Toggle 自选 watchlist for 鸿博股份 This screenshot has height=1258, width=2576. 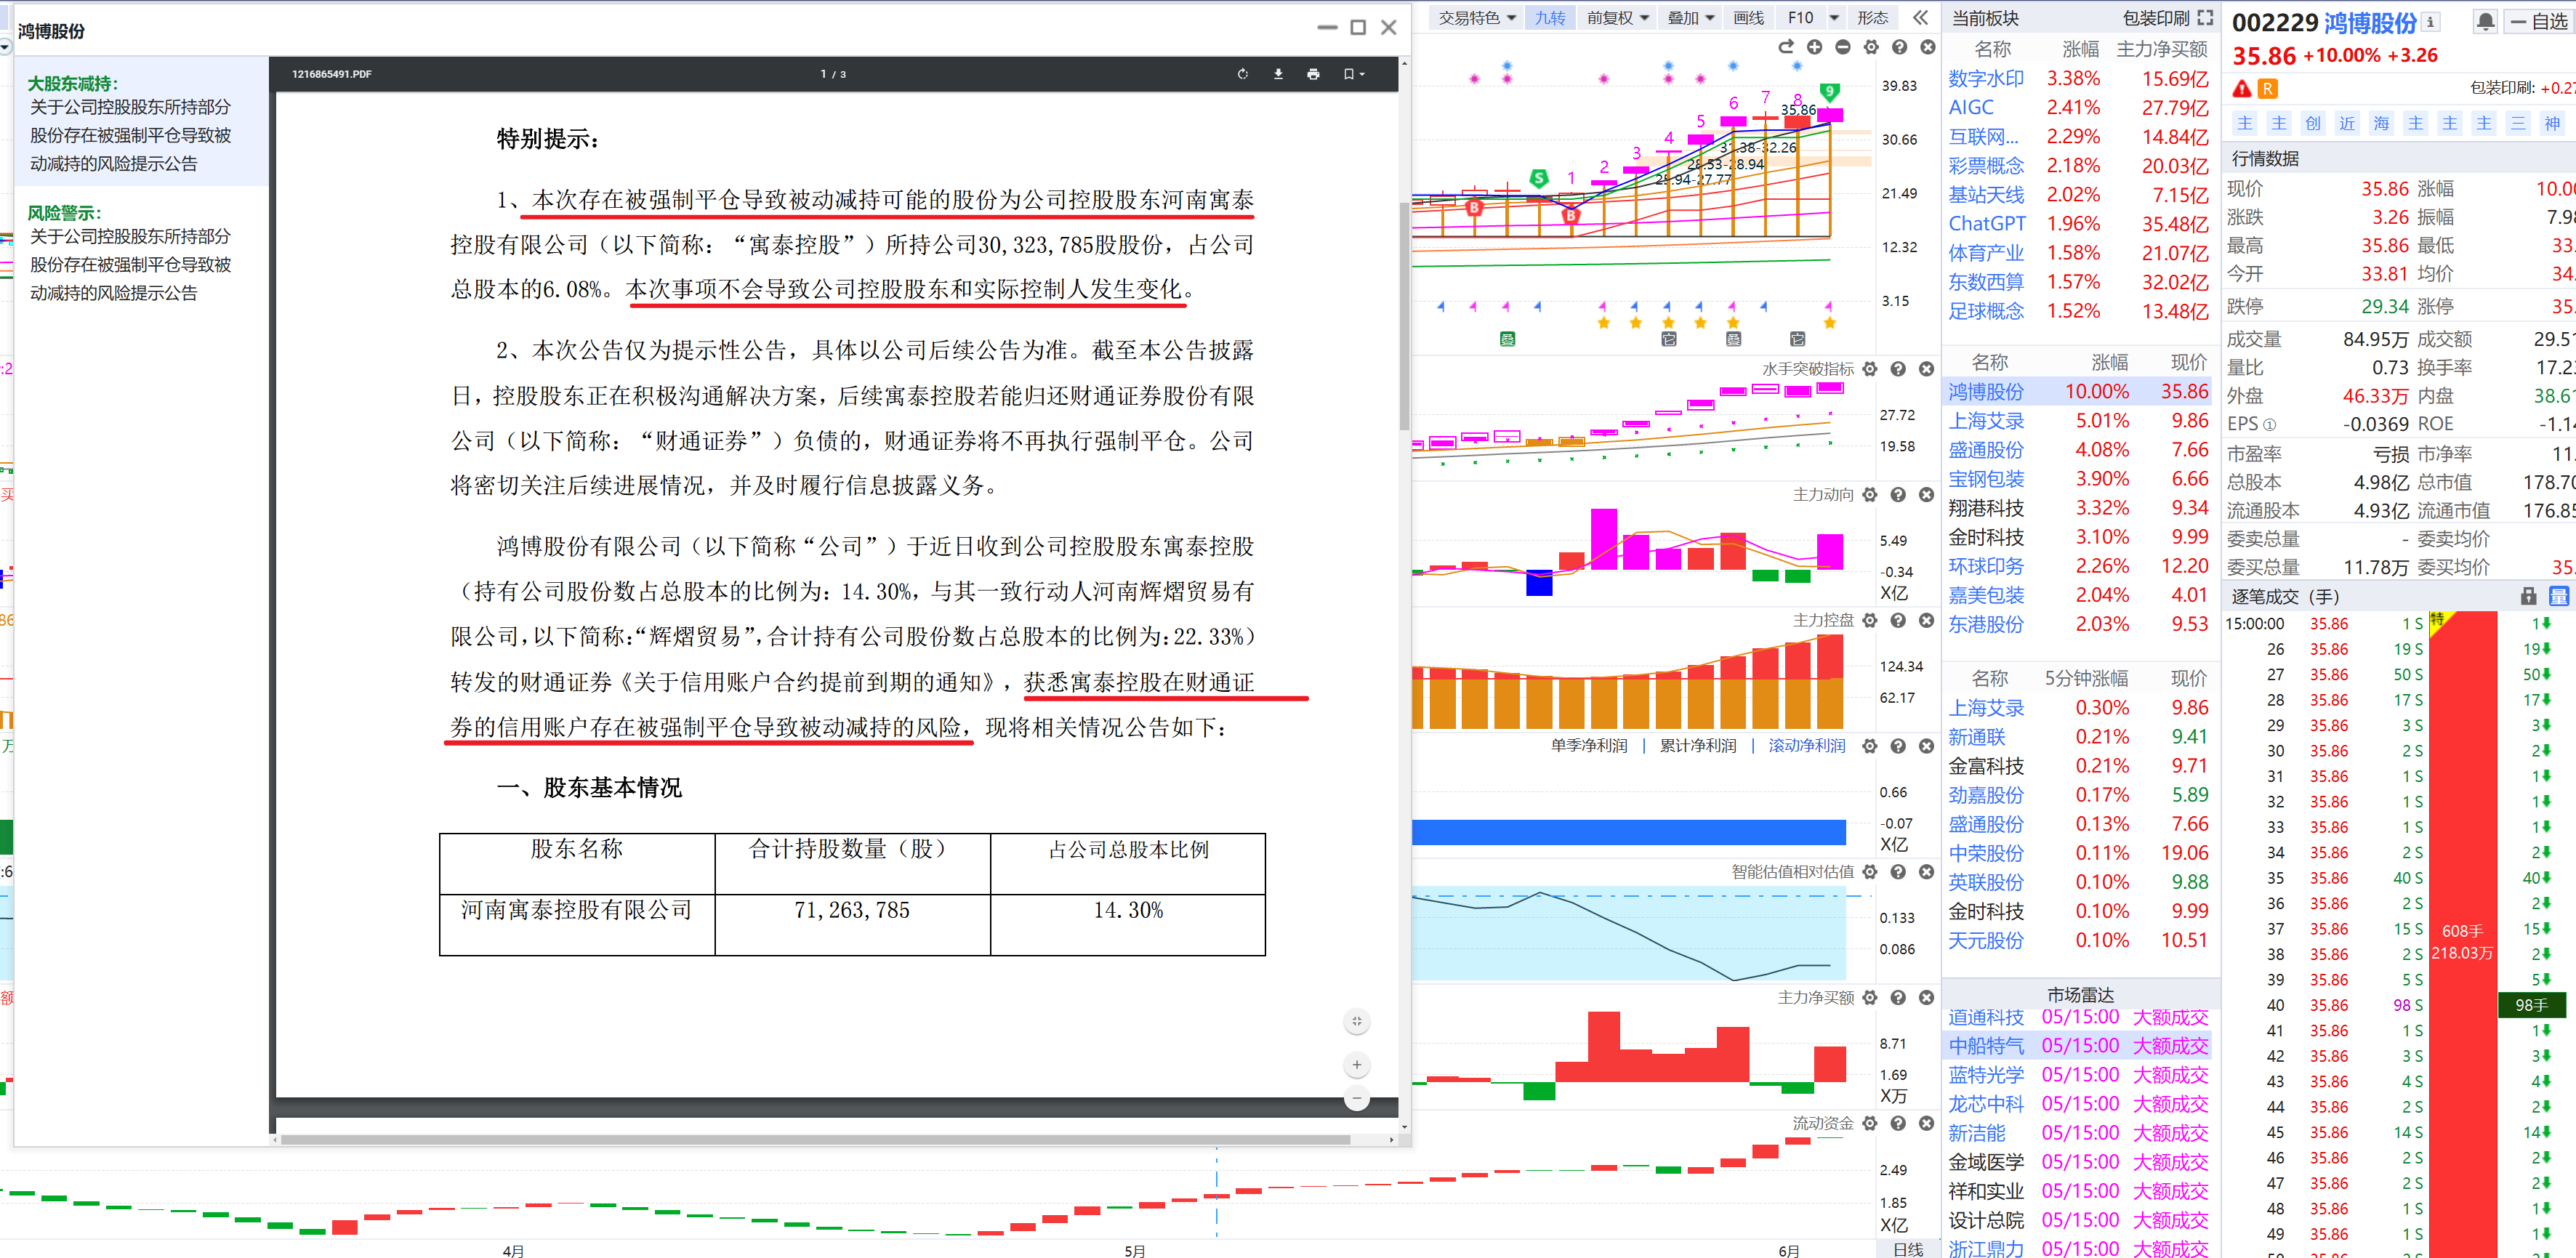[x=2539, y=21]
